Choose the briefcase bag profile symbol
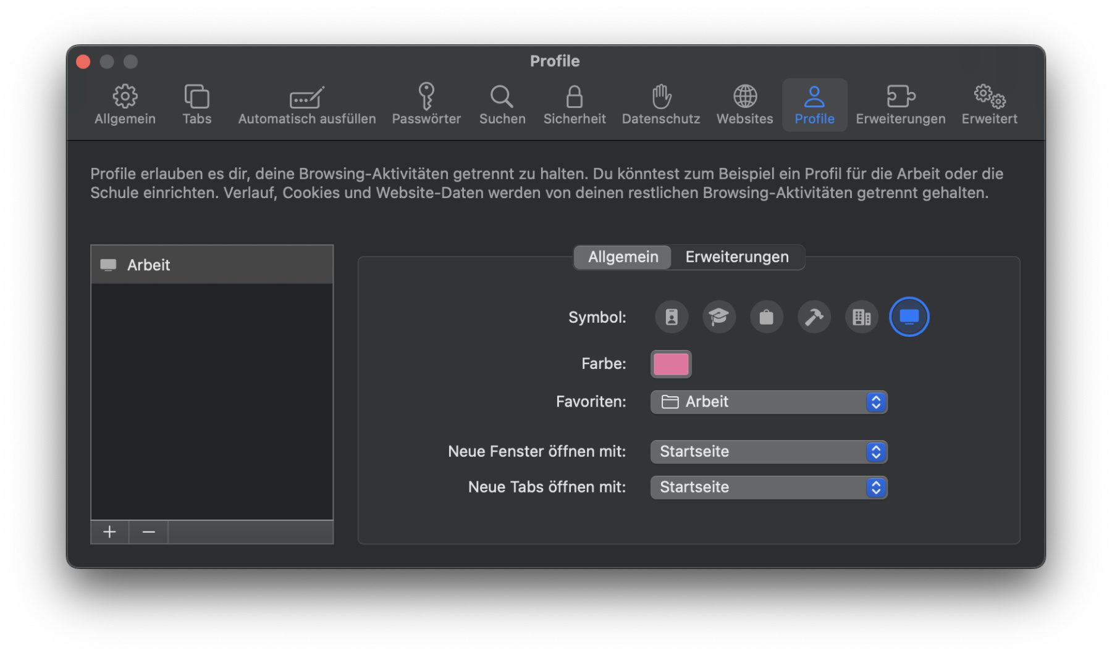 tap(767, 317)
